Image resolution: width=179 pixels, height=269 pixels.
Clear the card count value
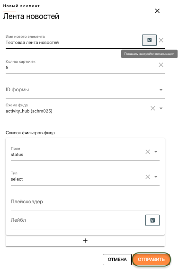(x=161, y=65)
